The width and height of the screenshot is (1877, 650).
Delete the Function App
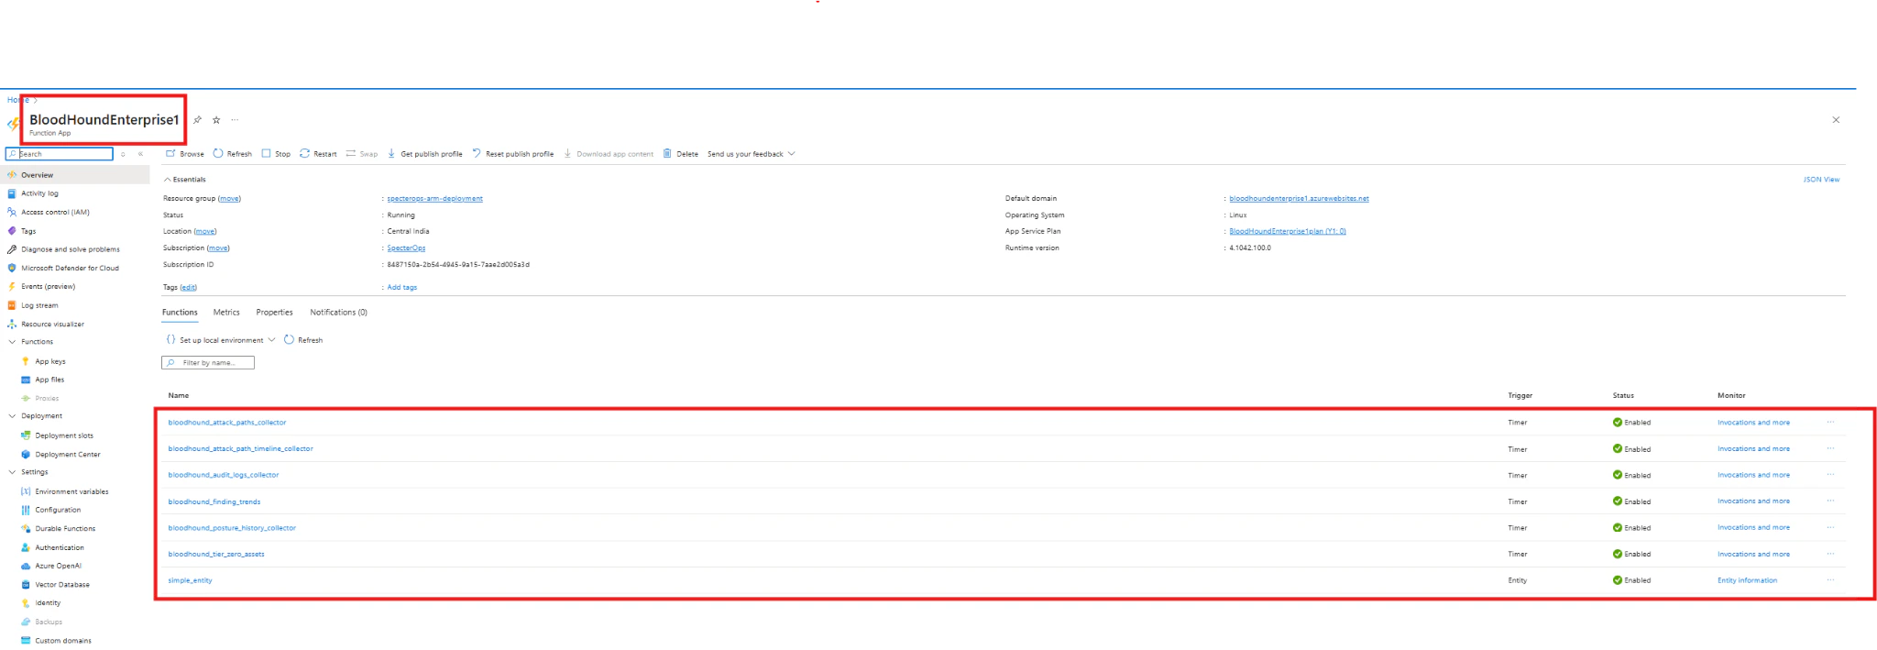[x=680, y=154]
